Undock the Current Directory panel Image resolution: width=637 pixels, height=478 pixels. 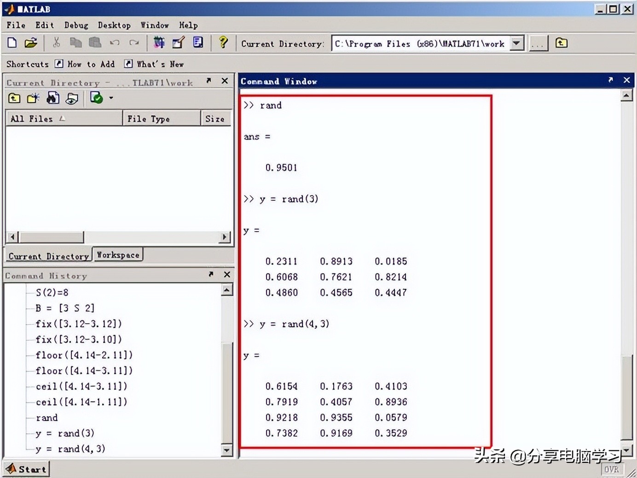tap(208, 81)
